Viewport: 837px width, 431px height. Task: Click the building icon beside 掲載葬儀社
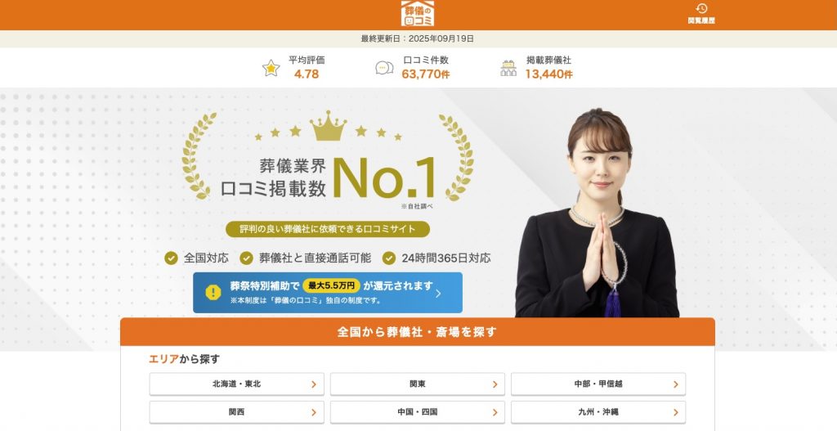coord(508,68)
